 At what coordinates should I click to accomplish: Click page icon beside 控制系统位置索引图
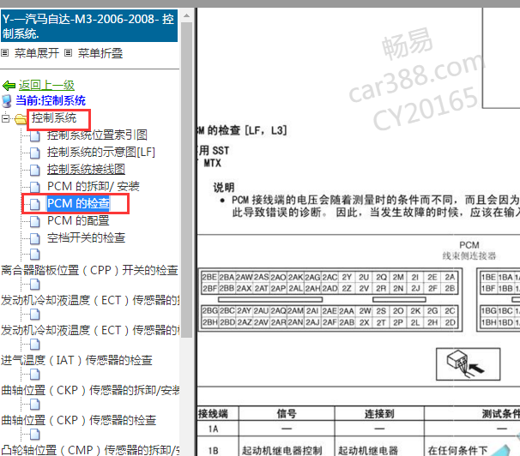[35, 135]
